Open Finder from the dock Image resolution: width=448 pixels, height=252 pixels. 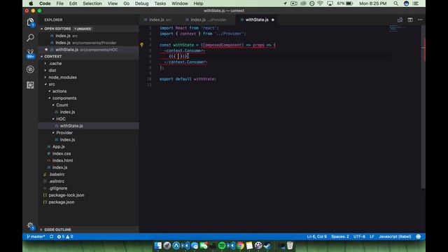click(158, 246)
